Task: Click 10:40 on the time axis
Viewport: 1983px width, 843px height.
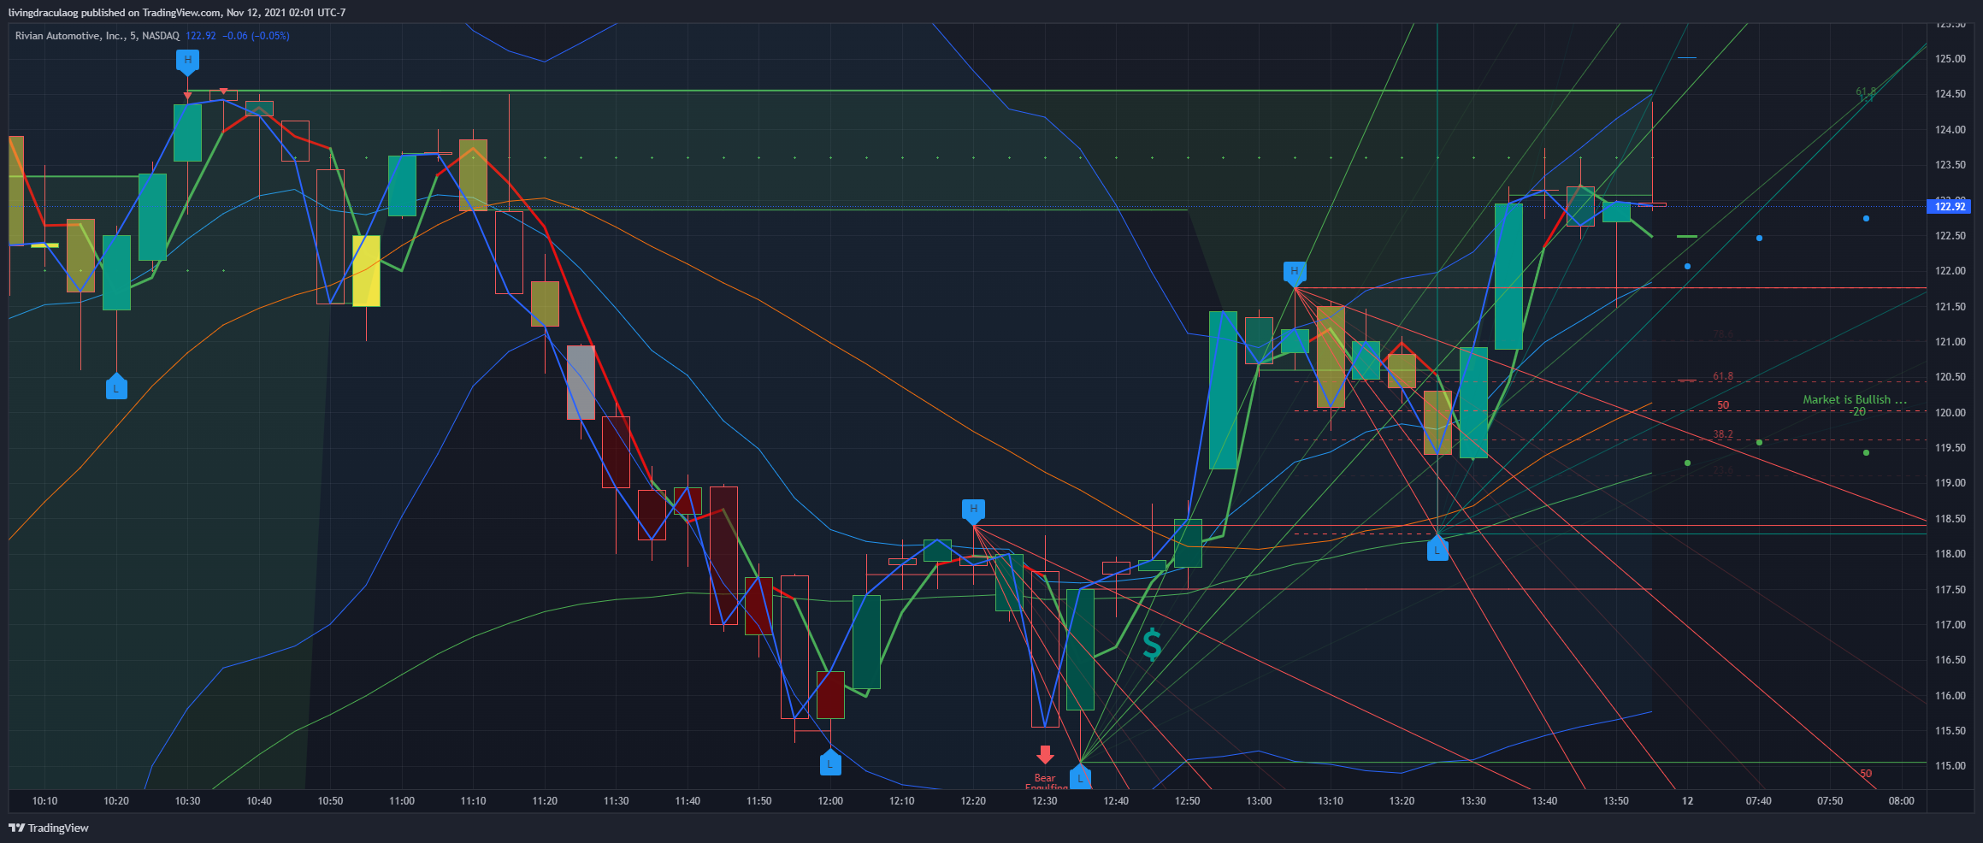Action: coord(259,801)
